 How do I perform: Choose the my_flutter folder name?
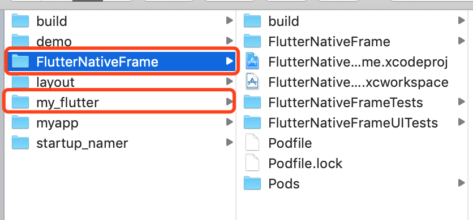[67, 103]
